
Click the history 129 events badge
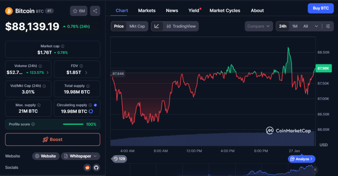pyautogui.click(x=119, y=159)
